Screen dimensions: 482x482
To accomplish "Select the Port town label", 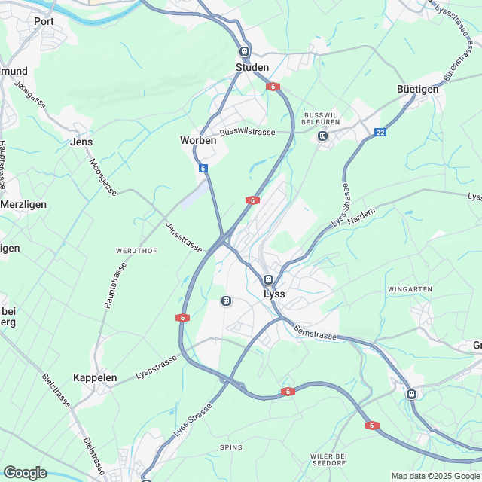I will pyautogui.click(x=44, y=21).
